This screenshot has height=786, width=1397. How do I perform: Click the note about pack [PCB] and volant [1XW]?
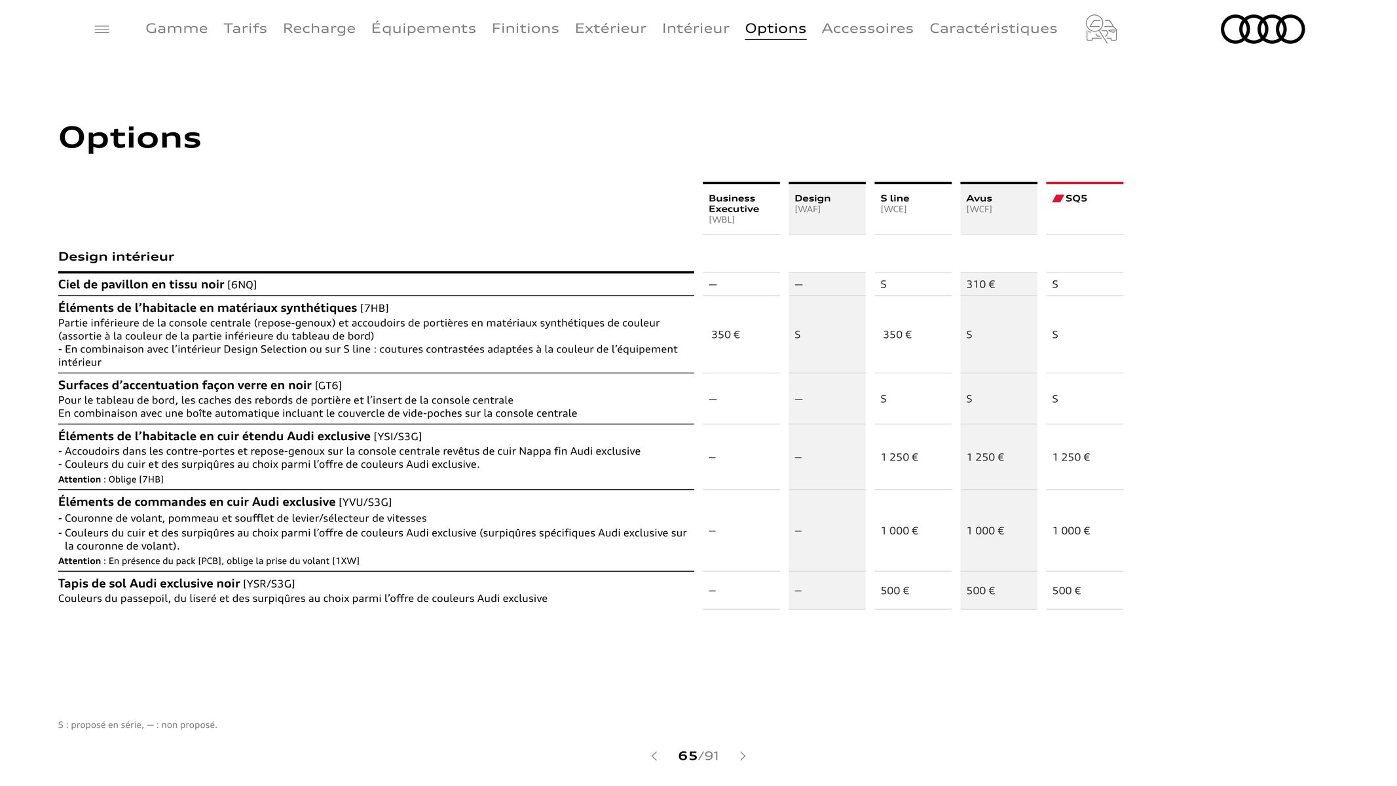tap(209, 561)
